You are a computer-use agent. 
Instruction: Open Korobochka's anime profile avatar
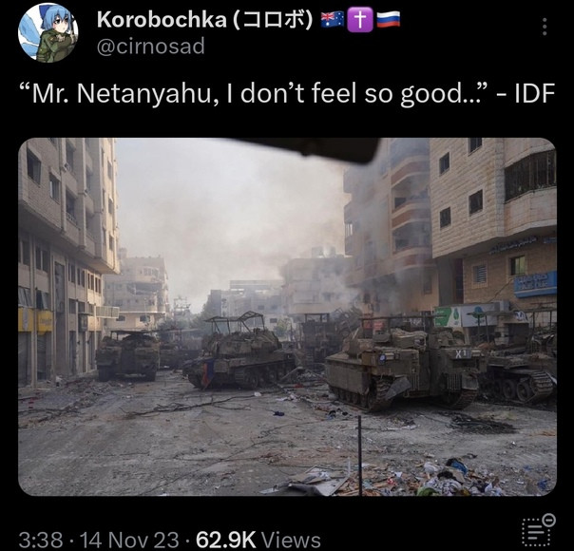click(x=48, y=33)
